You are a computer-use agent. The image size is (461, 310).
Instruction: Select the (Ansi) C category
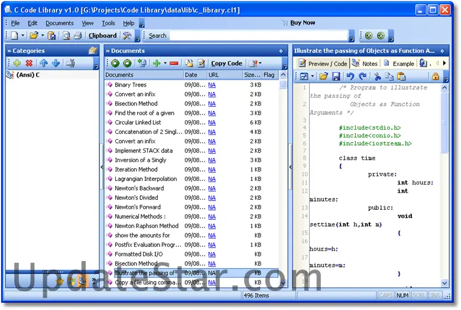(x=28, y=75)
